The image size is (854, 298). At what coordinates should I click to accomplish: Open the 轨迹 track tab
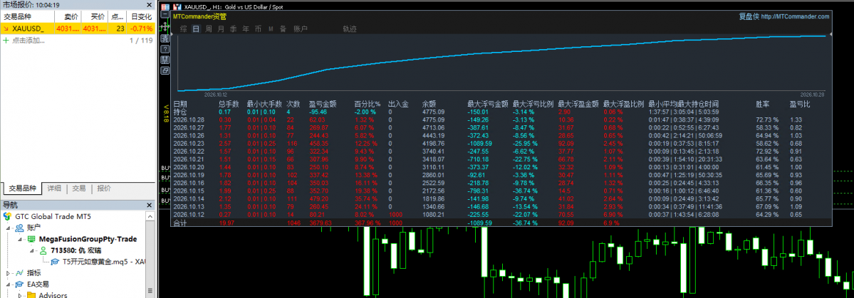point(350,29)
